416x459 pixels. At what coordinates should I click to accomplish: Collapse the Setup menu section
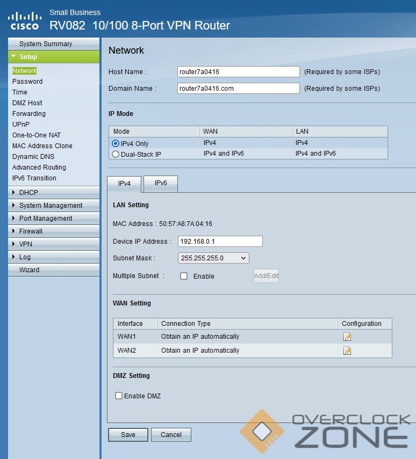(54, 57)
